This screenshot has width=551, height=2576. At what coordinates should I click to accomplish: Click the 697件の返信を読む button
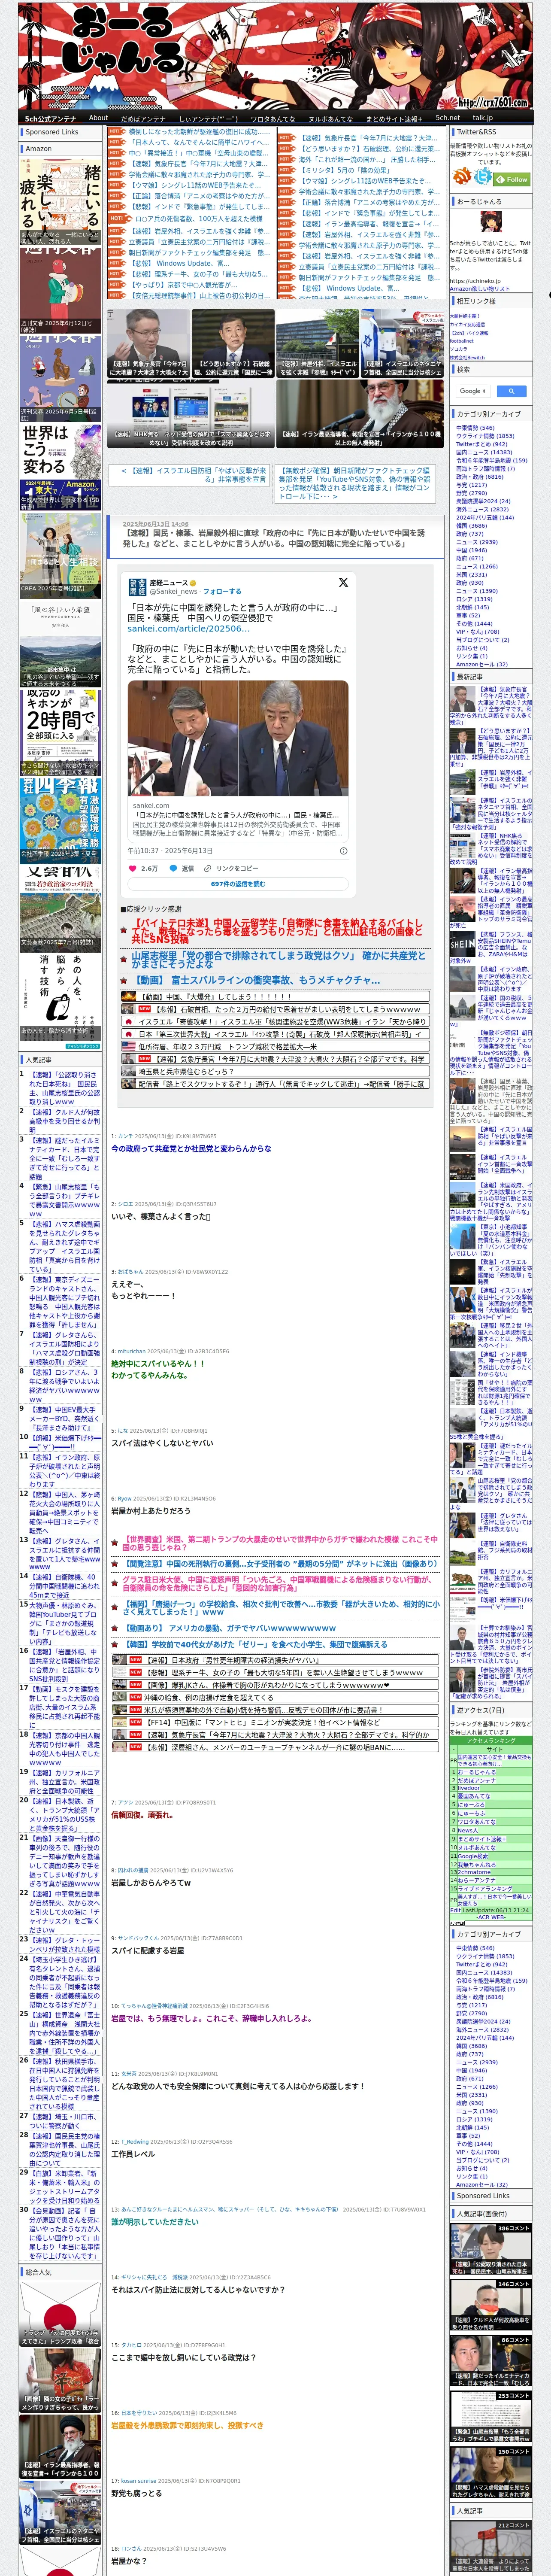pos(238,884)
